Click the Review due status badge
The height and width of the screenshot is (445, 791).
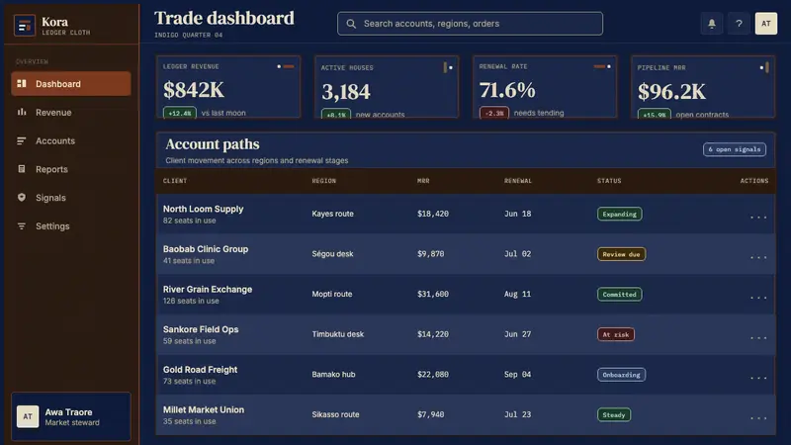pyautogui.click(x=621, y=254)
